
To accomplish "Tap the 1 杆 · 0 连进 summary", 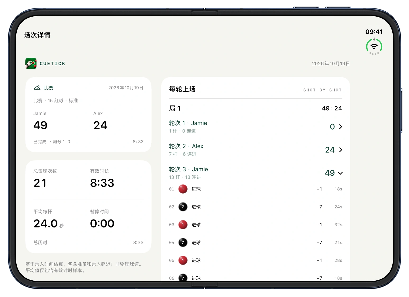I will click(182, 131).
